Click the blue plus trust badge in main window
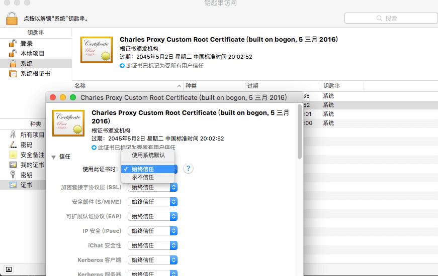Viewport: 438px width, 276px height. (122, 66)
